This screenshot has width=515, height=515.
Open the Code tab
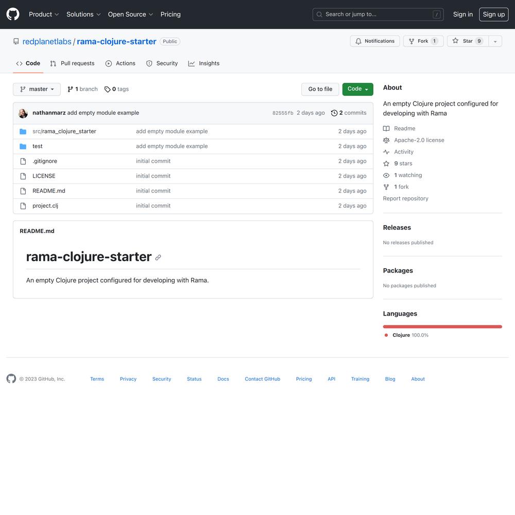[28, 63]
